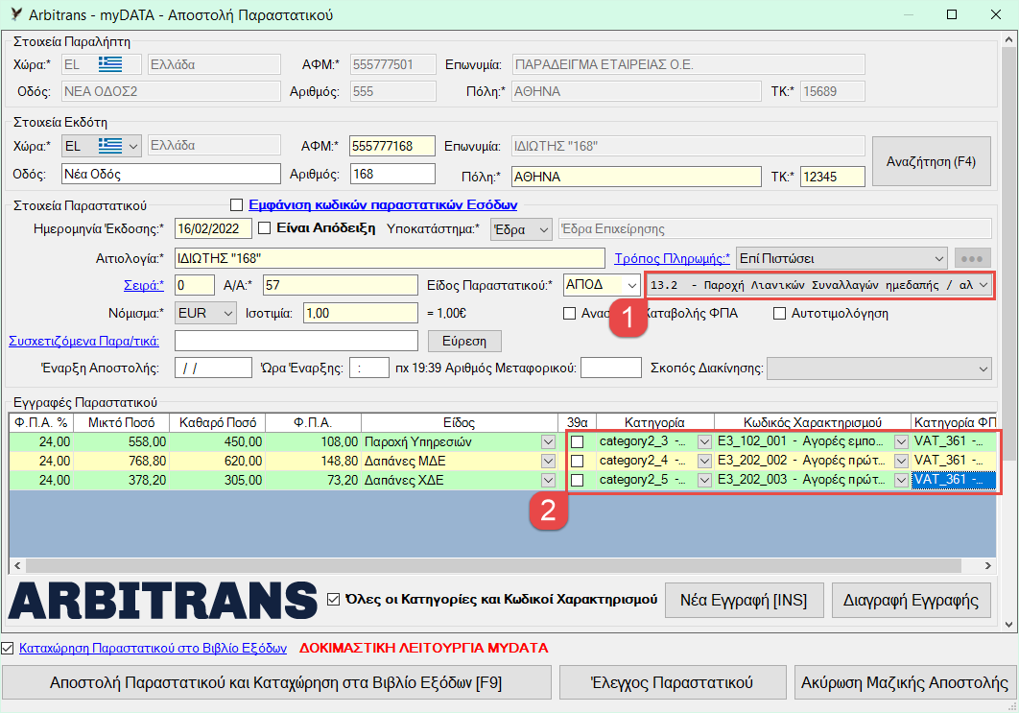Uncheck Καταχώρηση Παραστατικού στο Βιβλίο Εξόδων checkbox
The height and width of the screenshot is (713, 1019).
point(7,648)
